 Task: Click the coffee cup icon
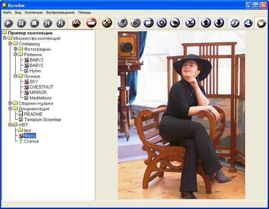coord(261,23)
